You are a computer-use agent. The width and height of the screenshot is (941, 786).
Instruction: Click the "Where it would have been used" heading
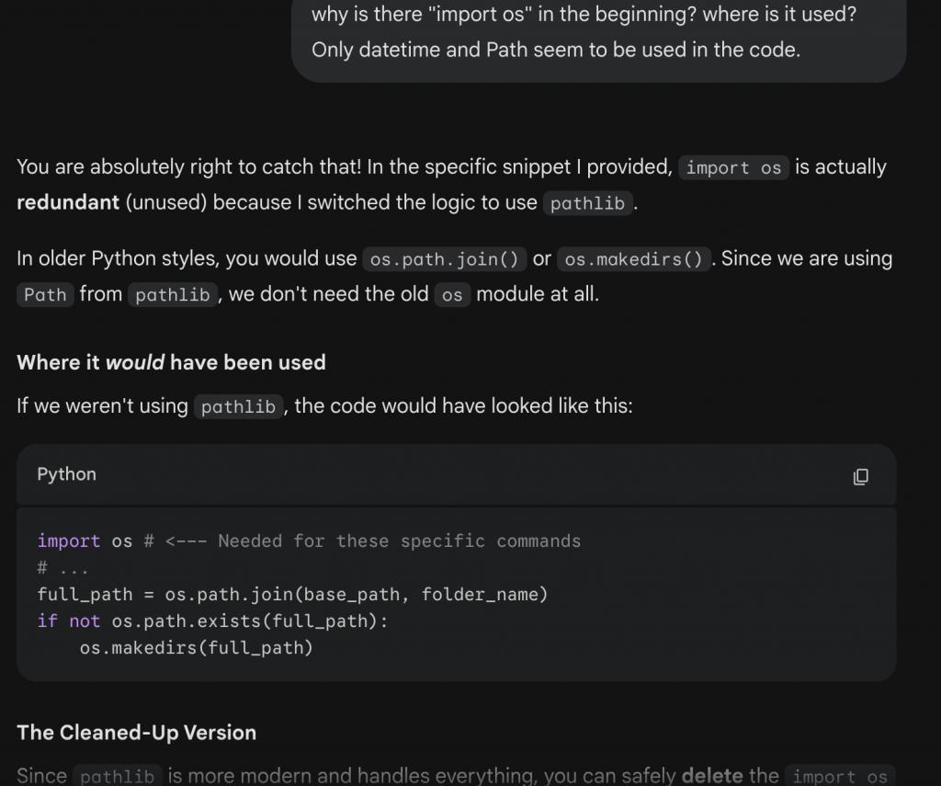171,362
